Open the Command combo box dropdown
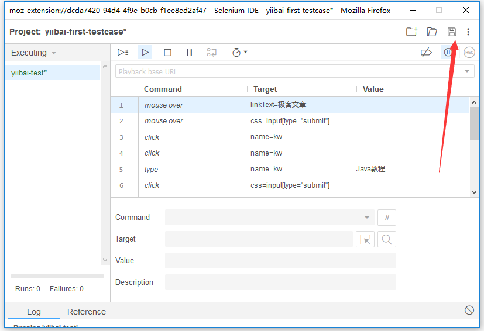Screen dimensions: 484x331 coord(367,218)
